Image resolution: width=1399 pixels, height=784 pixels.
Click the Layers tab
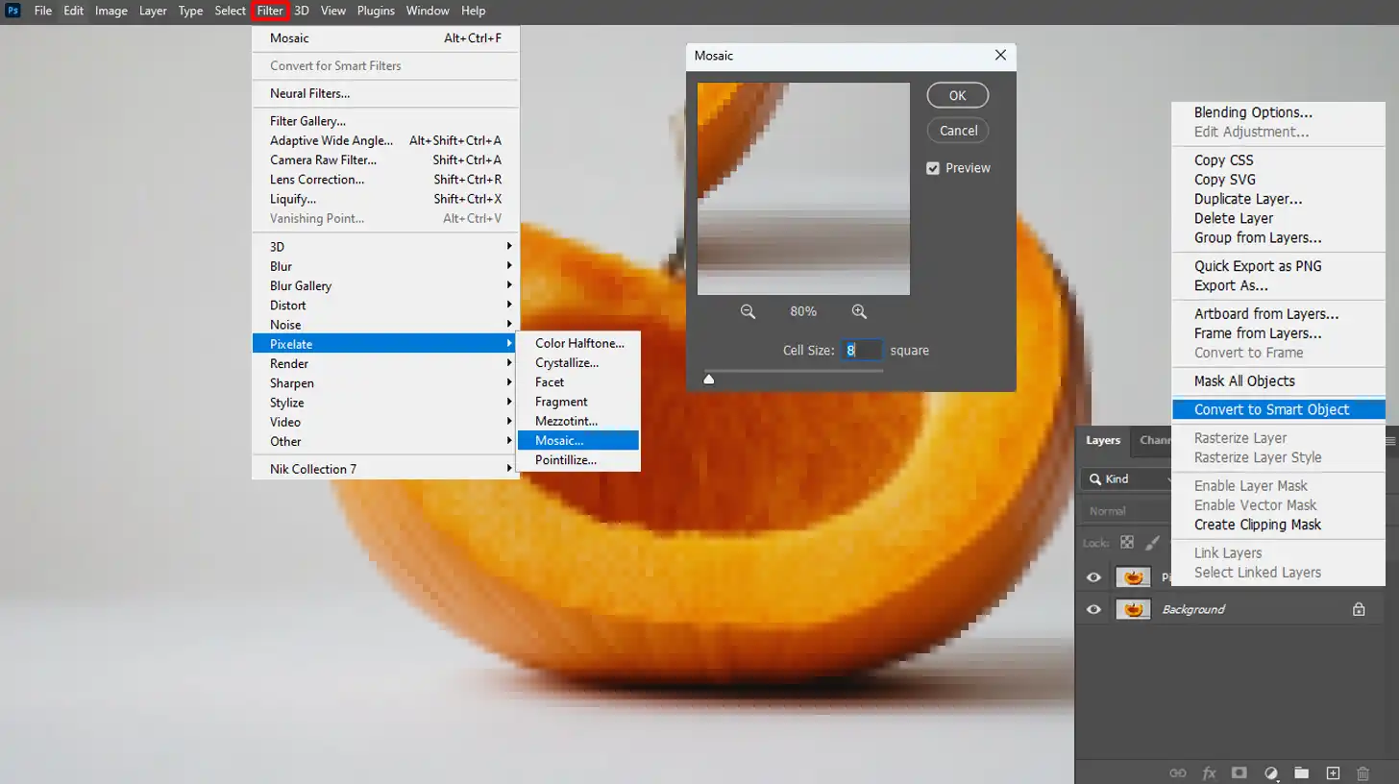tap(1103, 440)
